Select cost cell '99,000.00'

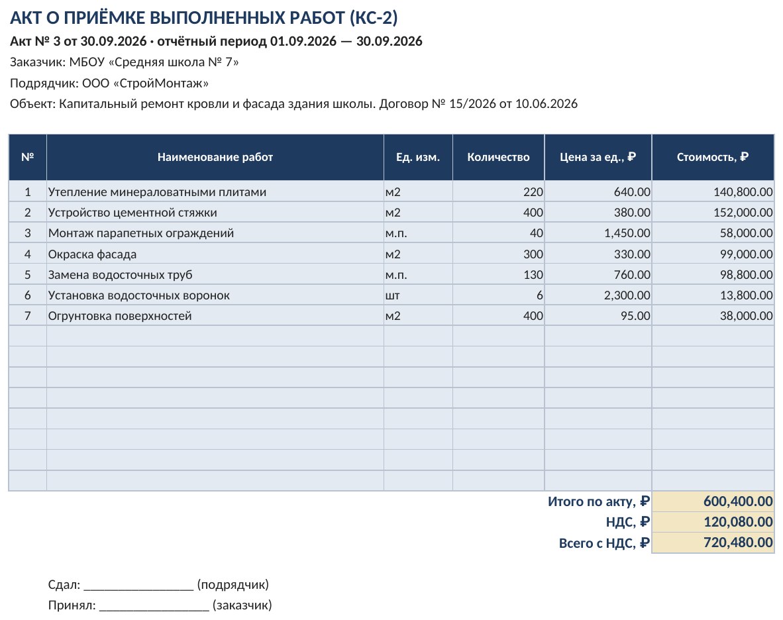[713, 254]
